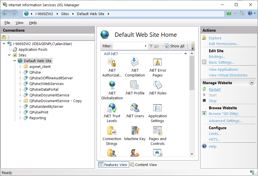This screenshot has width=258, height=176.
Task: Click in the Filter text field
Action: pyautogui.click(x=129, y=46)
